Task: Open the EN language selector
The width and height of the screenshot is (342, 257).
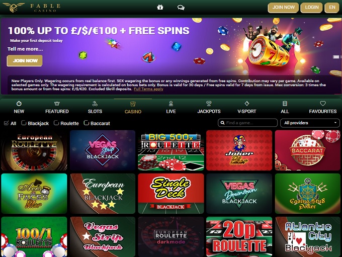Action: tap(332, 8)
